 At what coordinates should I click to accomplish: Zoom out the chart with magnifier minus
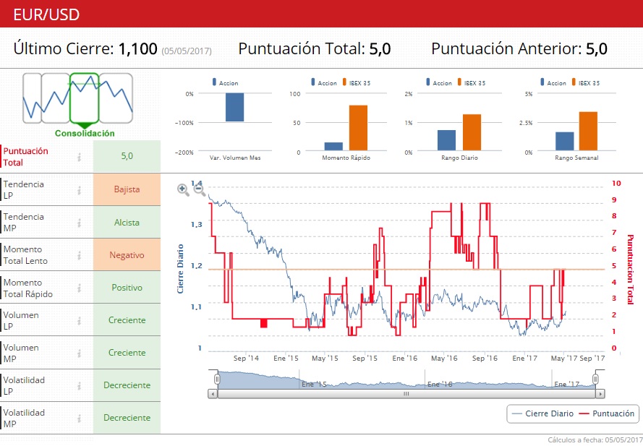[x=200, y=189]
